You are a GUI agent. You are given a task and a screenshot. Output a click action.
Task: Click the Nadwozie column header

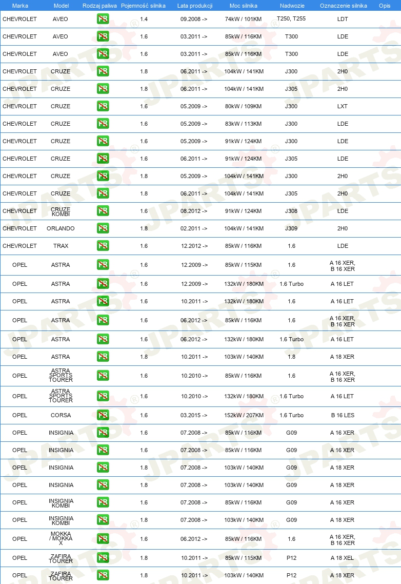(x=292, y=6)
